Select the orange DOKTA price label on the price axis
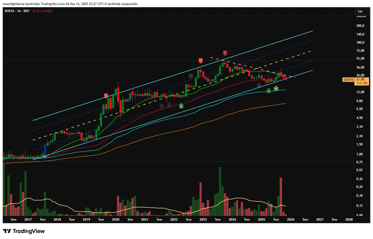Viewport: 373px width, 239px height. pyautogui.click(x=348, y=80)
